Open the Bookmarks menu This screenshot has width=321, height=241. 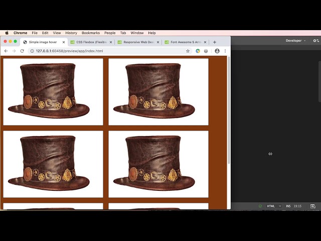(x=91, y=33)
